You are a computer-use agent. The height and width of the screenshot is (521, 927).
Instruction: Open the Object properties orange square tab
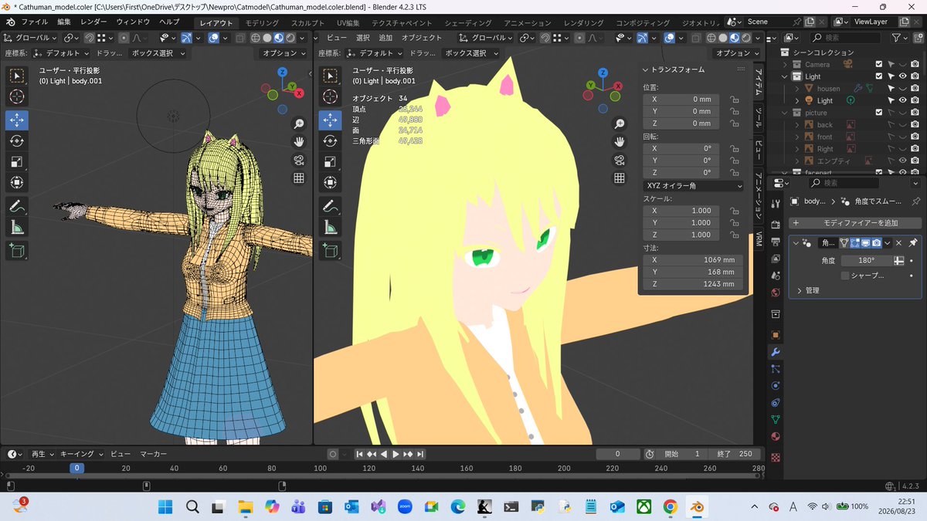pyautogui.click(x=776, y=335)
